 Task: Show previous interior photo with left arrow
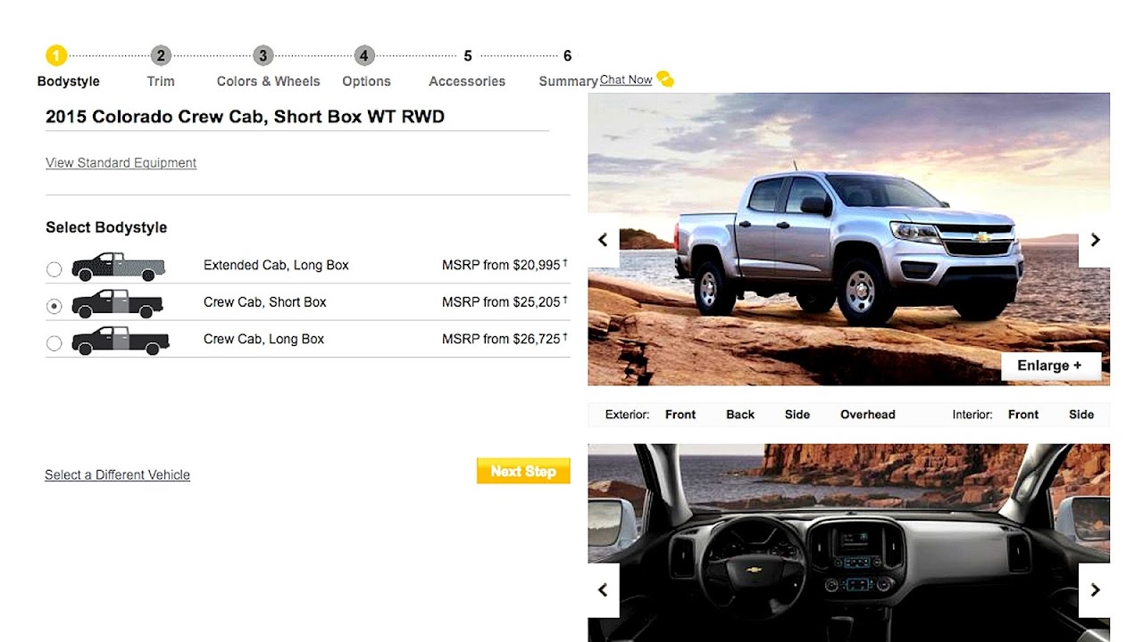coord(603,589)
